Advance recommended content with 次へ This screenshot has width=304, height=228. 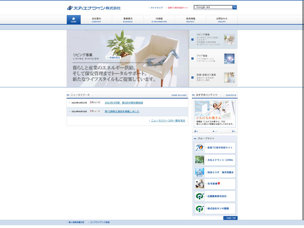(x=233, y=131)
